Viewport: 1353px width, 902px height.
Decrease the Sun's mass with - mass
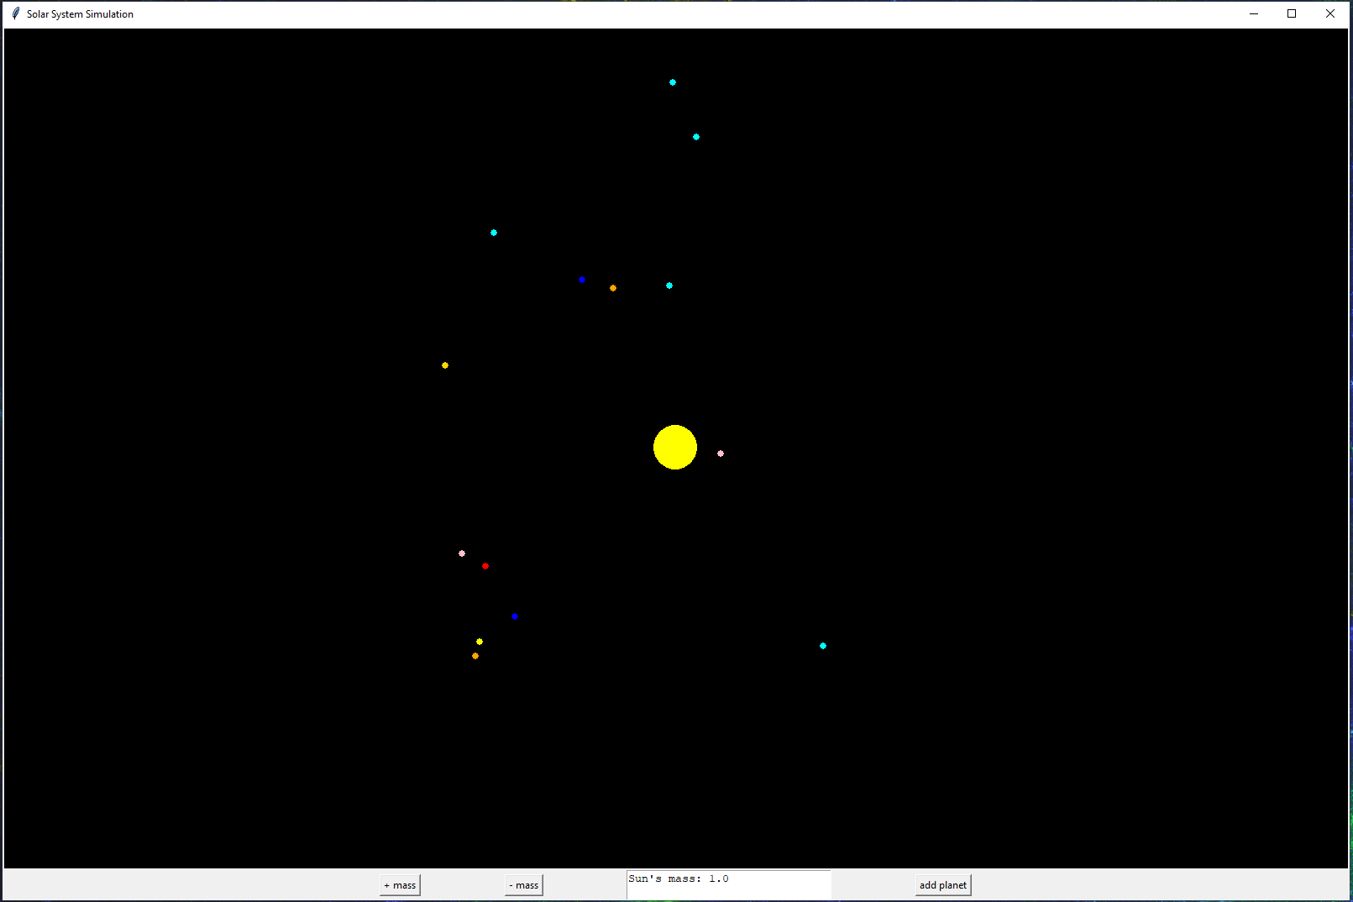point(523,884)
